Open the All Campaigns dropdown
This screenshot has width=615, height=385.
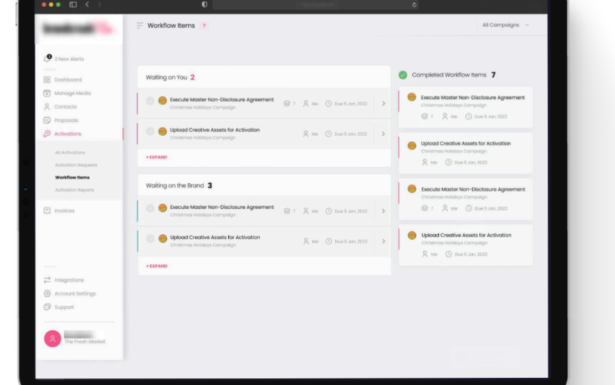pos(505,25)
